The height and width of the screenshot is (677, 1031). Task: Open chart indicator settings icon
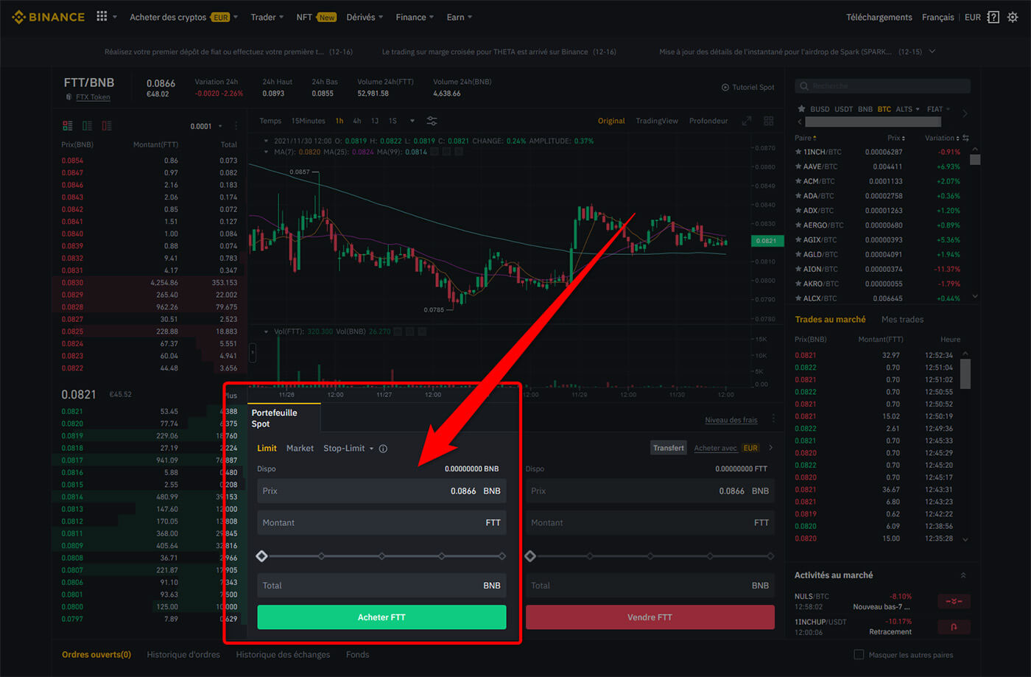pyautogui.click(x=432, y=121)
